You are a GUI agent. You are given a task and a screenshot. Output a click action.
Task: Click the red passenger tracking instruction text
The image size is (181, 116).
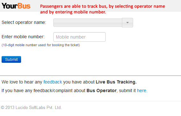[102, 9]
